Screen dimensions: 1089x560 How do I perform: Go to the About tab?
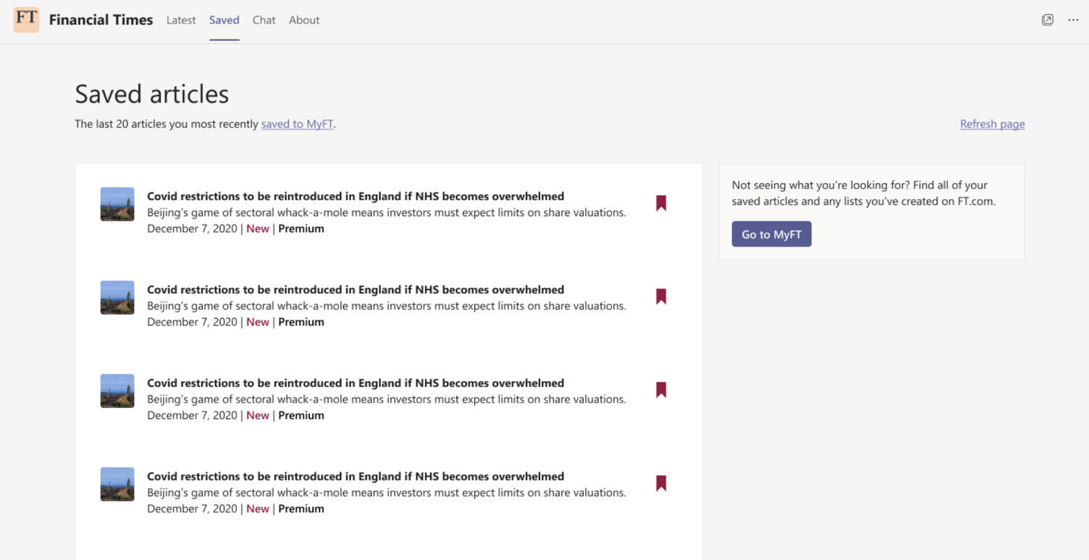(x=304, y=20)
